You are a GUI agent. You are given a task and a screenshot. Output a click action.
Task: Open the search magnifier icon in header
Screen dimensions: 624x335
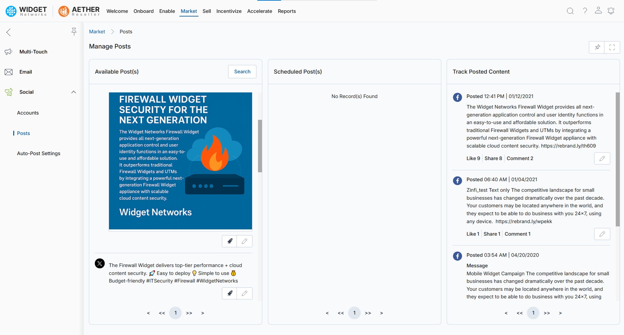tap(570, 11)
